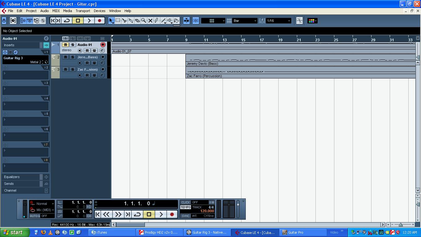The height and width of the screenshot is (237, 421).
Task: Toggle Constrain Delay Compensation button
Action: pyautogui.click(x=13, y=21)
